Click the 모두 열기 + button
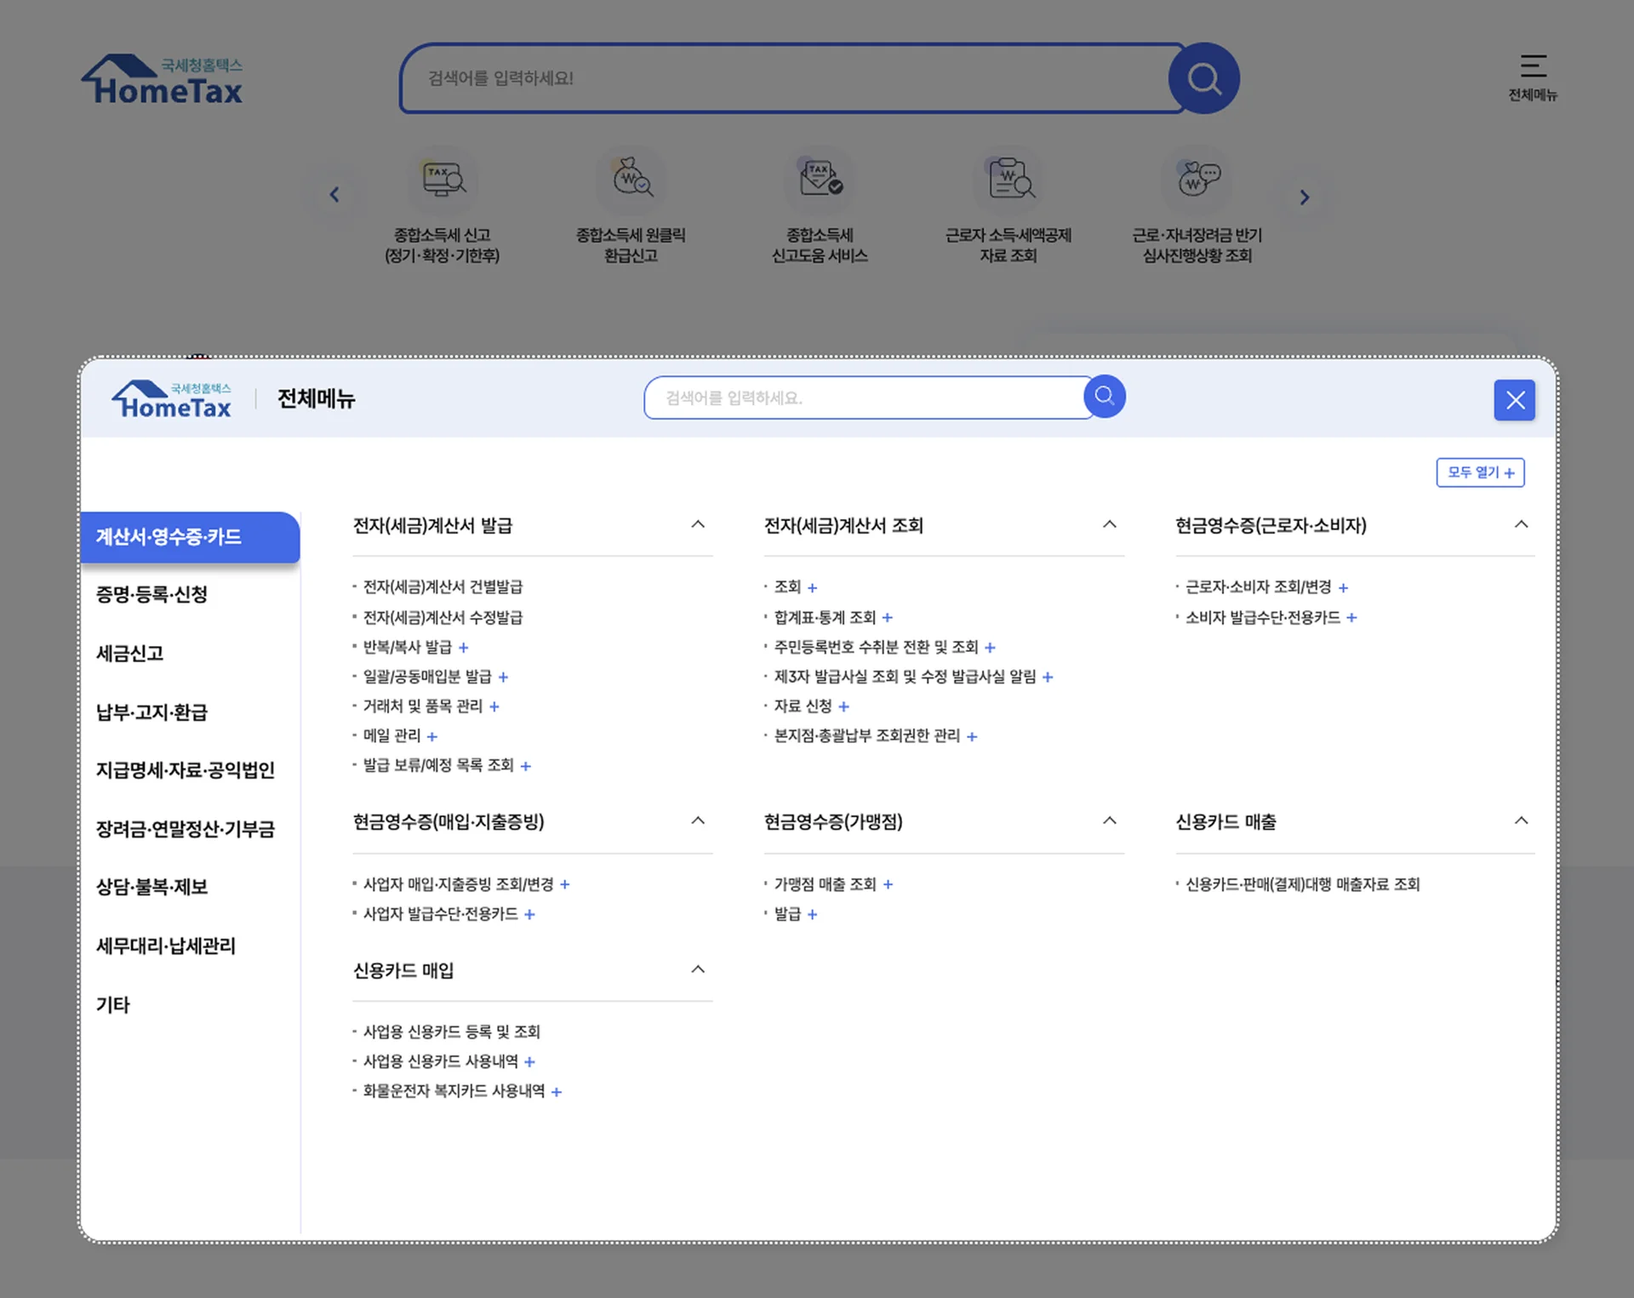Image resolution: width=1634 pixels, height=1298 pixels. tap(1480, 472)
